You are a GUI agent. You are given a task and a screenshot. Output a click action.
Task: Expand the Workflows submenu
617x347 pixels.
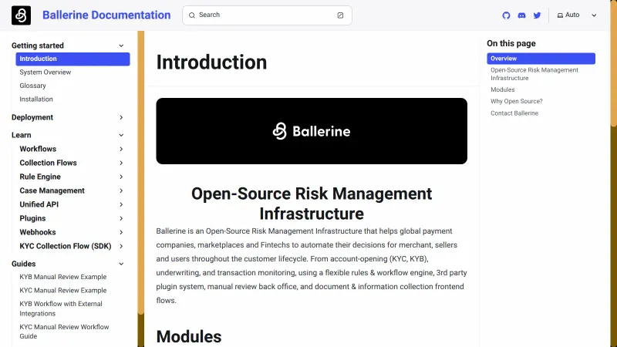[121, 149]
